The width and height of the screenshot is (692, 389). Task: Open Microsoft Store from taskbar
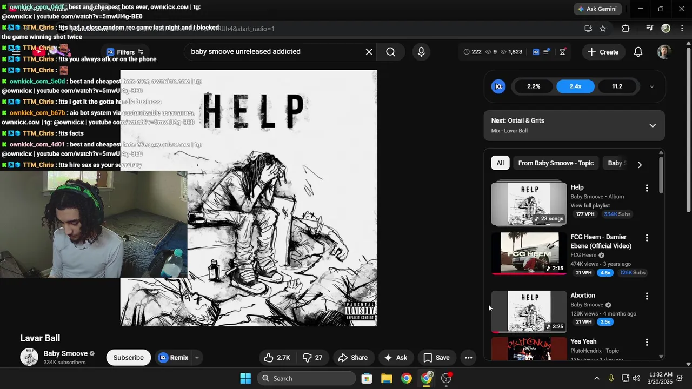(x=367, y=378)
